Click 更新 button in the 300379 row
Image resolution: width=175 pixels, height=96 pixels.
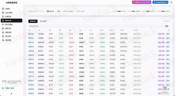coord(168,59)
